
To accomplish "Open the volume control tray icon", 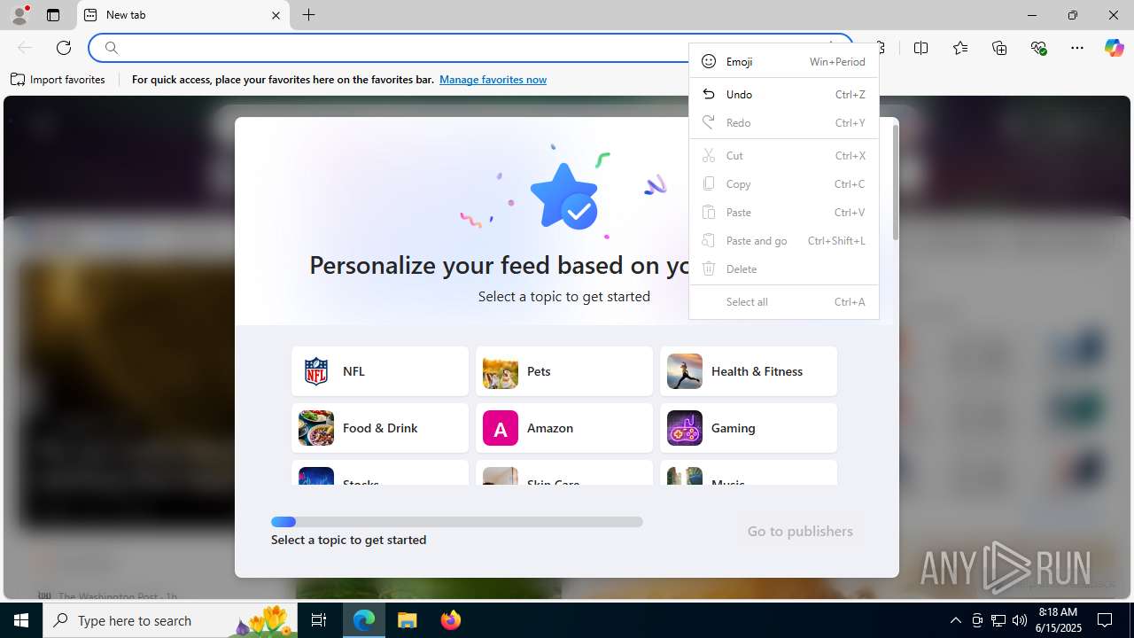I will pos(1019,620).
